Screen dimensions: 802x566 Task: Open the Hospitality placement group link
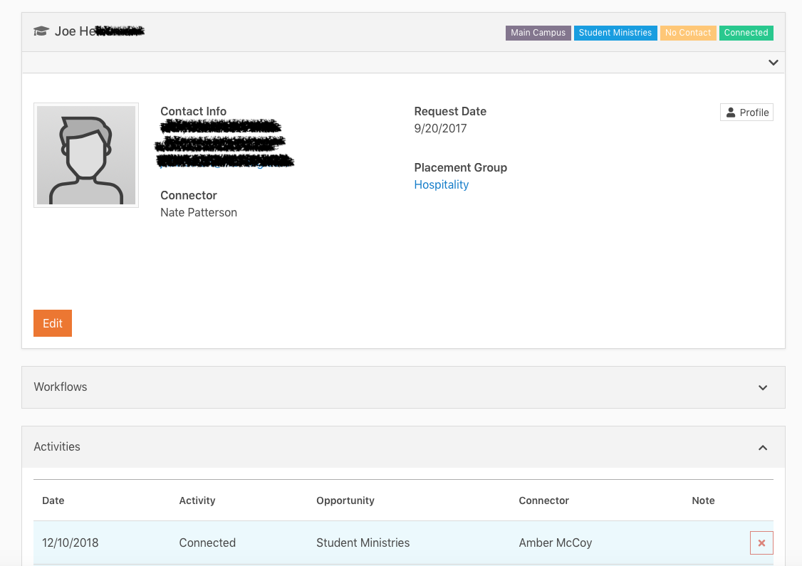pyautogui.click(x=441, y=184)
